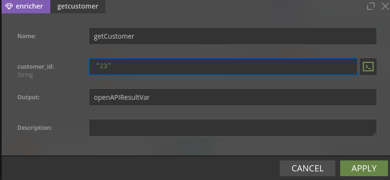Close the getCustomer dialog

click(385, 6)
